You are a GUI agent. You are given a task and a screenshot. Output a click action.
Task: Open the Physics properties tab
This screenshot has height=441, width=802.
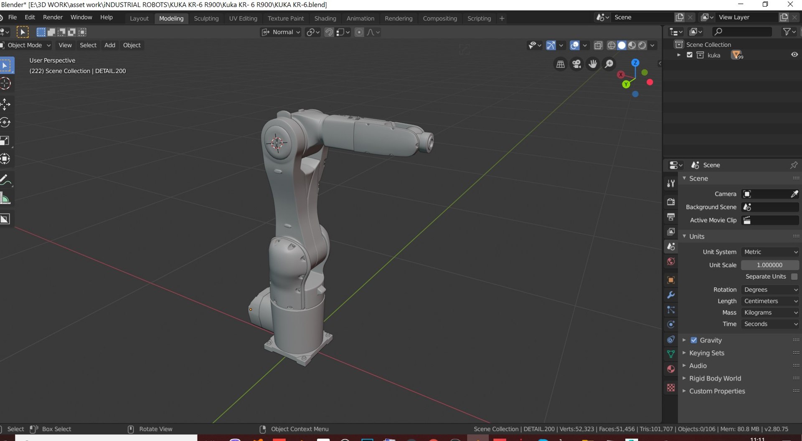671,325
